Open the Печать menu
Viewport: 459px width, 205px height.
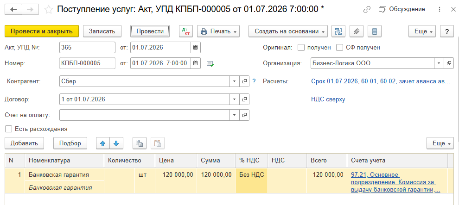pyautogui.click(x=218, y=31)
